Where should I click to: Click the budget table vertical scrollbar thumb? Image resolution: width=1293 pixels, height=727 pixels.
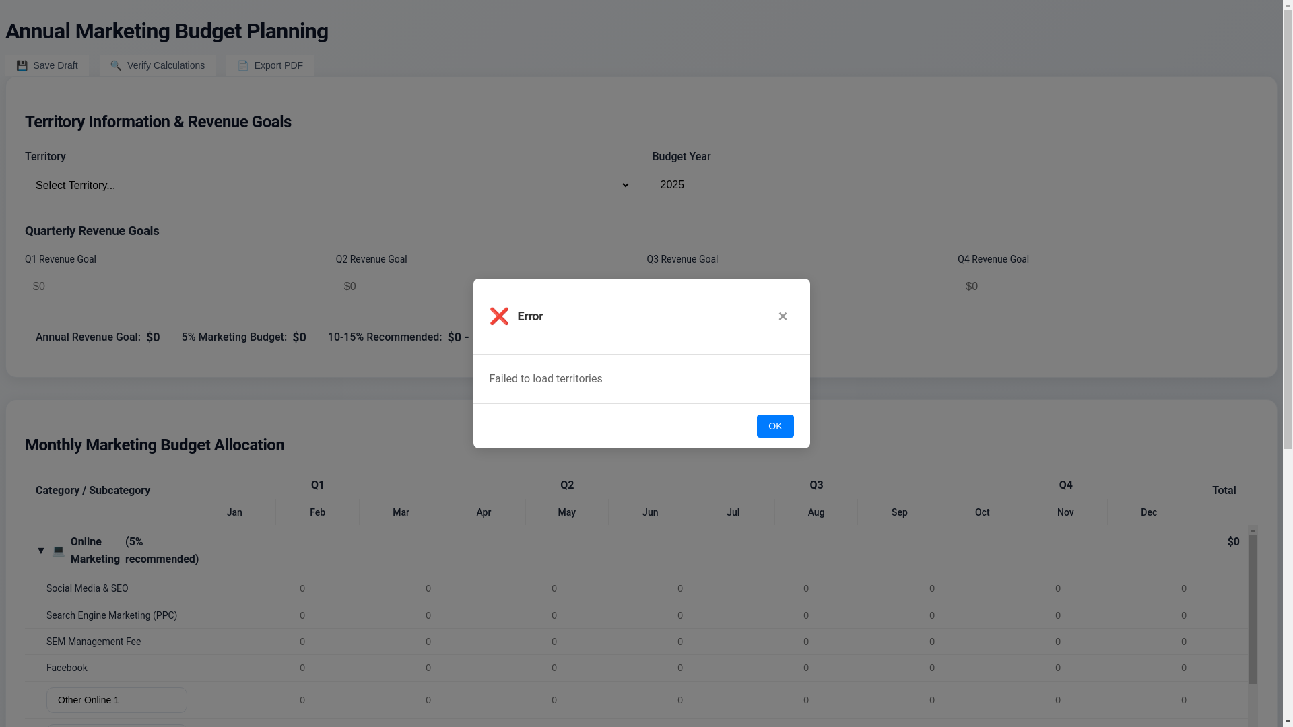click(1253, 610)
